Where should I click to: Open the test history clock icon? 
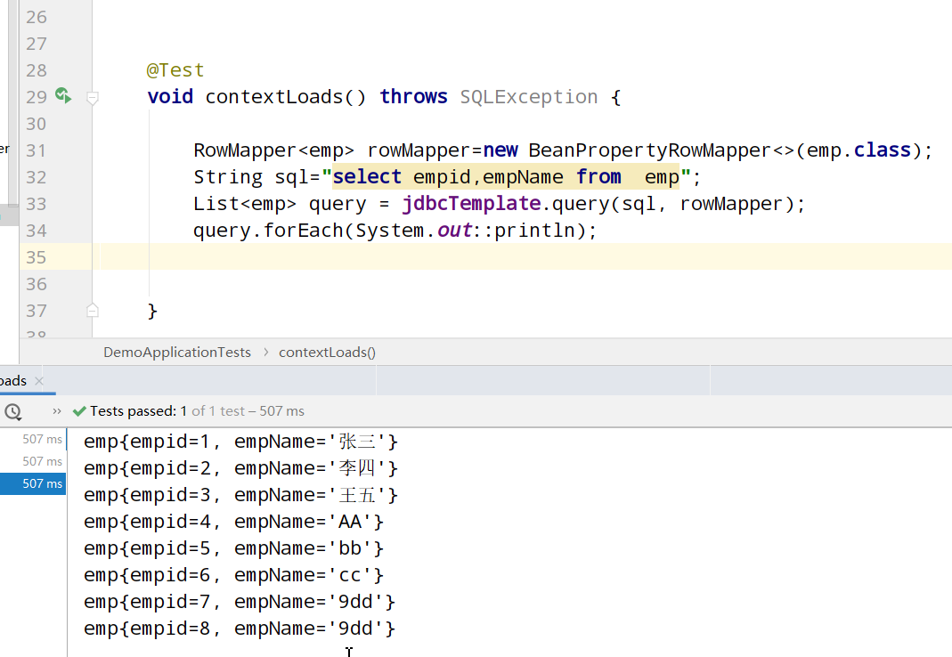click(x=12, y=411)
